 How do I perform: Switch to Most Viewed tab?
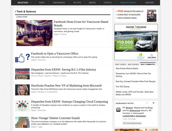coord(120,64)
